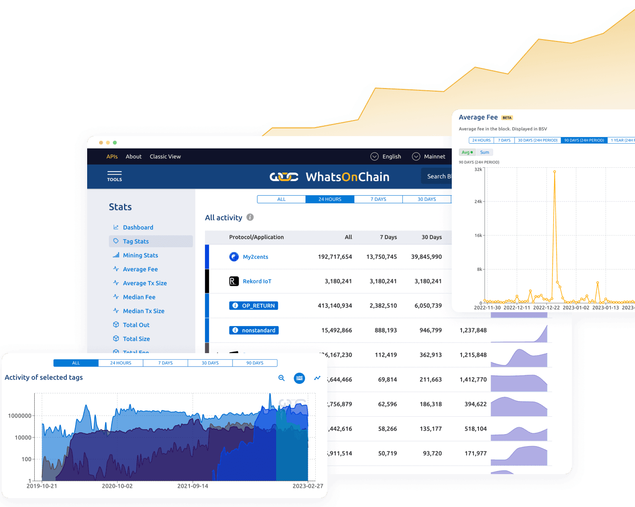Image resolution: width=635 pixels, height=507 pixels.
Task: Click the Average Fee pulse icon
Action: pos(116,269)
